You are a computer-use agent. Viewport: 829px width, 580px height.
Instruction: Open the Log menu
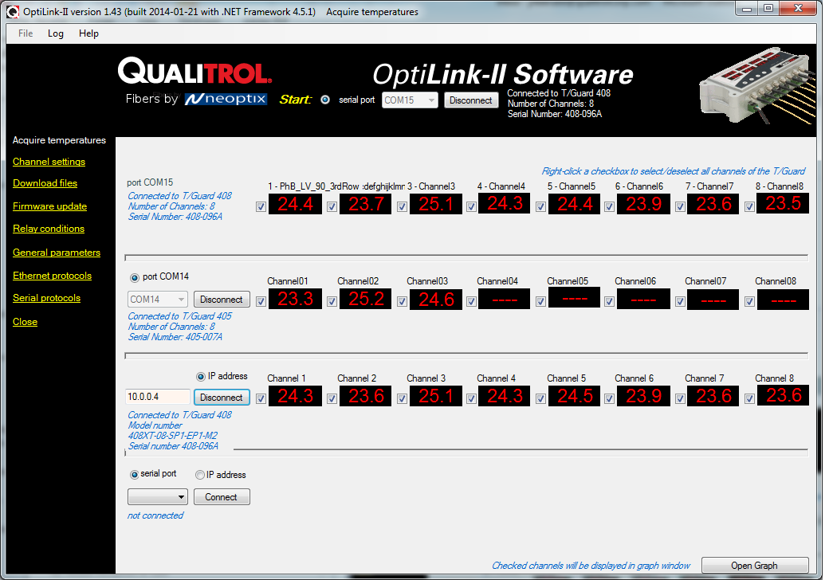[x=56, y=33]
